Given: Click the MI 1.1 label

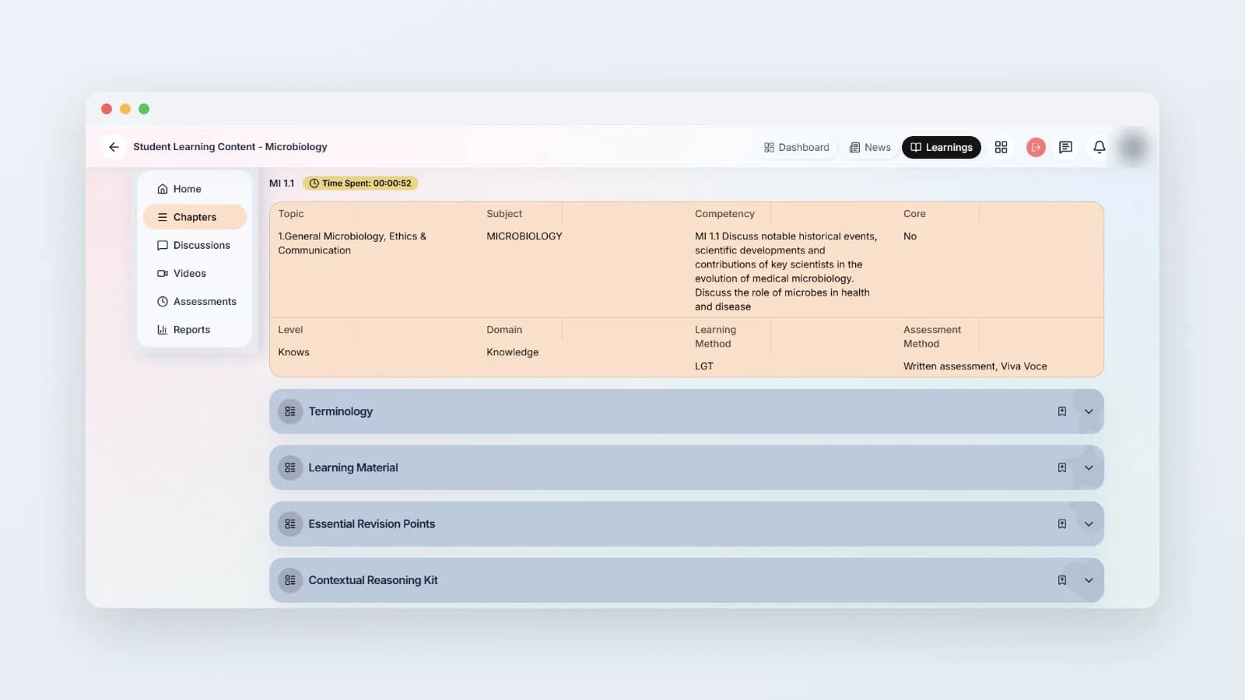Looking at the screenshot, I should click(x=282, y=184).
